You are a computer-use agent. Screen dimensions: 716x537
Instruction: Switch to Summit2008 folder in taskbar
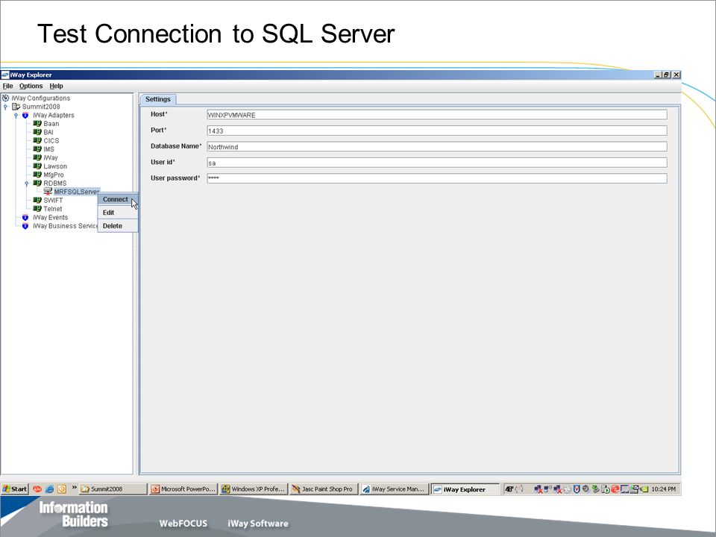tap(113, 489)
